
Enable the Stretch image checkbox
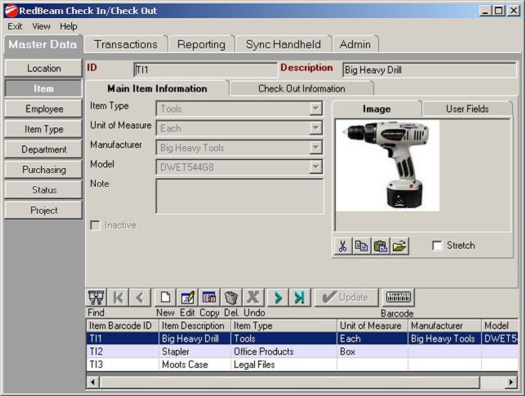tap(437, 246)
